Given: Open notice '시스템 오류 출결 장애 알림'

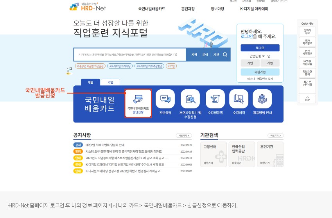Looking at the screenshot, I should [x=124, y=152].
